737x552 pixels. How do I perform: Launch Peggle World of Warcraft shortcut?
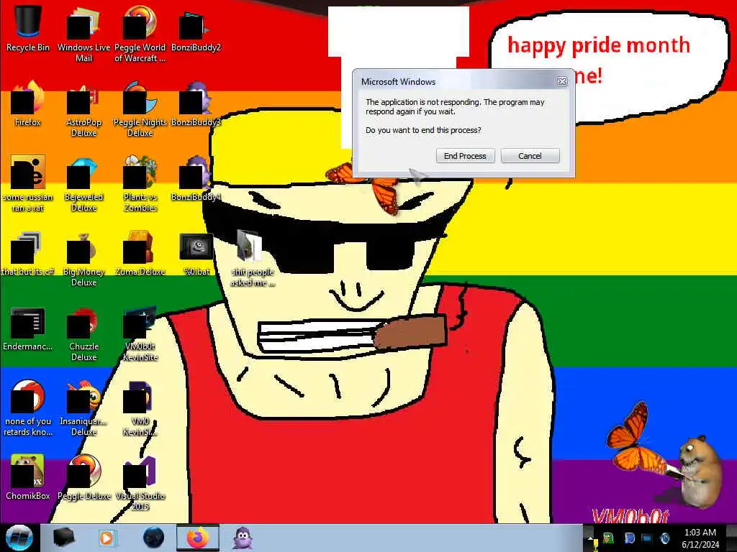[140, 33]
